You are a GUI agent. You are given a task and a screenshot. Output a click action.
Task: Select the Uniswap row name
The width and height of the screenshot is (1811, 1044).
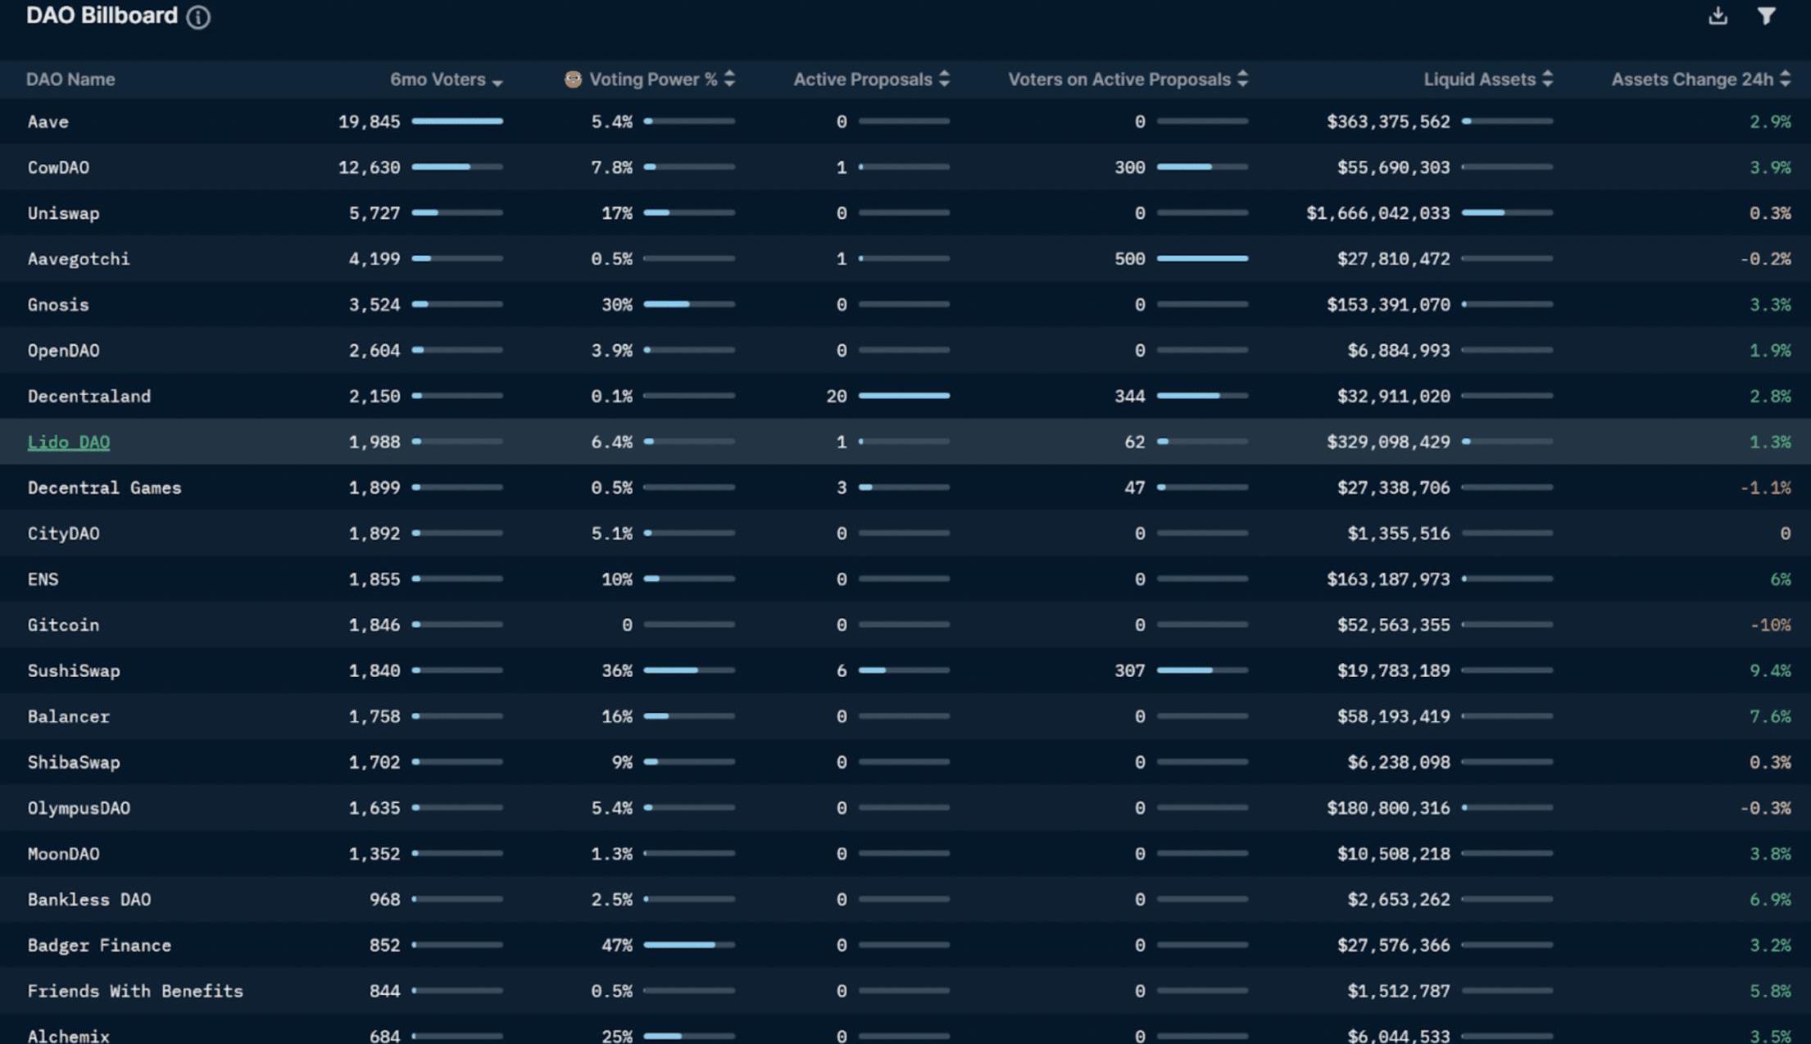(63, 214)
